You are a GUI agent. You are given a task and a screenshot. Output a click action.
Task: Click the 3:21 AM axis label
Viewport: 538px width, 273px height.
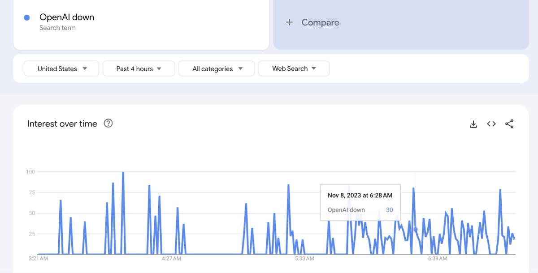[38, 258]
